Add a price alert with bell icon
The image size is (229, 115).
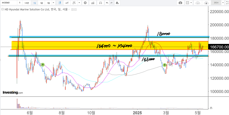tap(117, 3)
